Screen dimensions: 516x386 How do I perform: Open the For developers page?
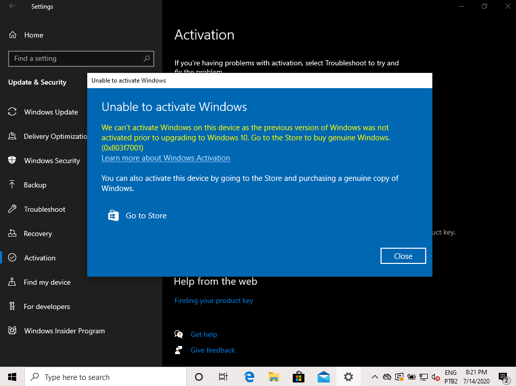(47, 306)
